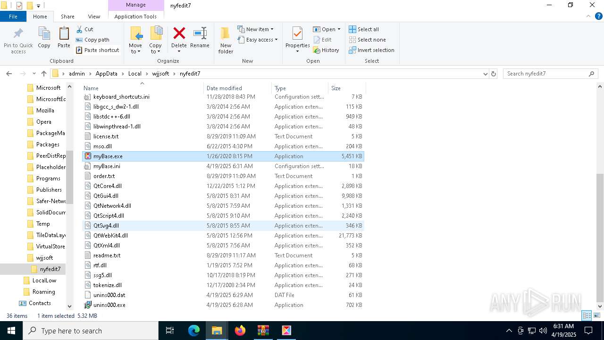
Task: Click the Manage contextual tab
Action: 135,5
